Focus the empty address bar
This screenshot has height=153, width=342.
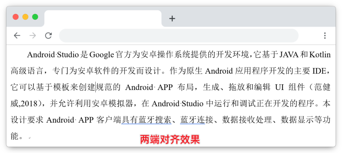coord(179,35)
